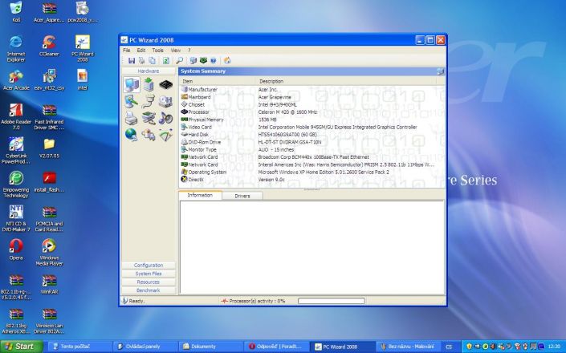Expand the Configuration section
Image resolution: width=566 pixels, height=353 pixels.
click(149, 265)
